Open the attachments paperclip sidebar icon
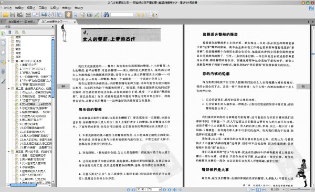 (x=3, y=71)
